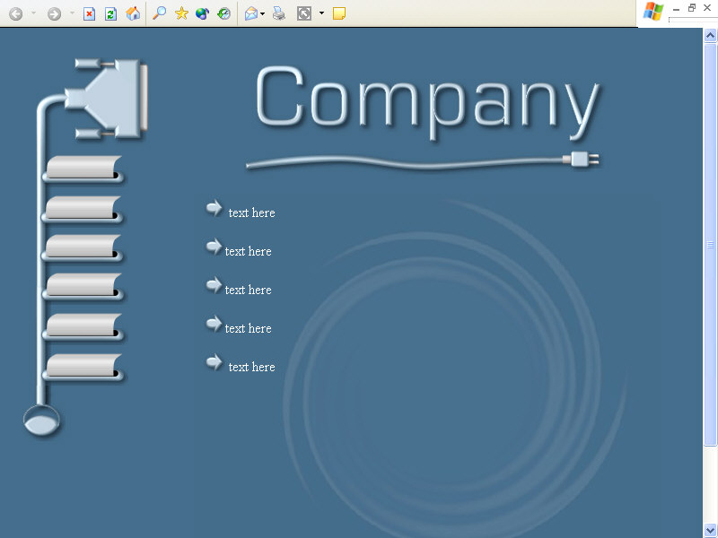Click the first blank sidebar nav button
The width and height of the screenshot is (718, 538).
(83, 169)
